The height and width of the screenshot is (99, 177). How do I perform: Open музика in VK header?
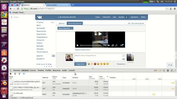pos(121,17)
